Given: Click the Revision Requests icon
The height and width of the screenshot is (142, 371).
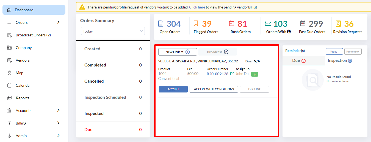Looking at the screenshot, I should pos(338,24).
